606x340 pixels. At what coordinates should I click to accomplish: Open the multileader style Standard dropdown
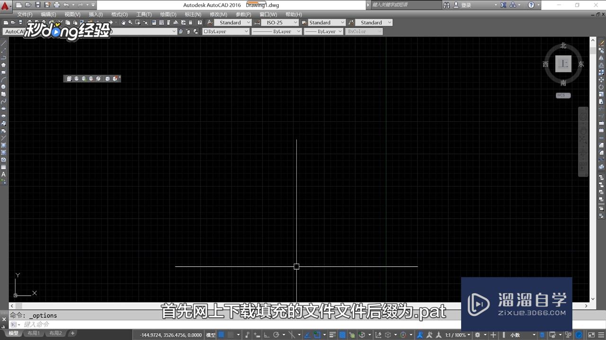[374, 22]
